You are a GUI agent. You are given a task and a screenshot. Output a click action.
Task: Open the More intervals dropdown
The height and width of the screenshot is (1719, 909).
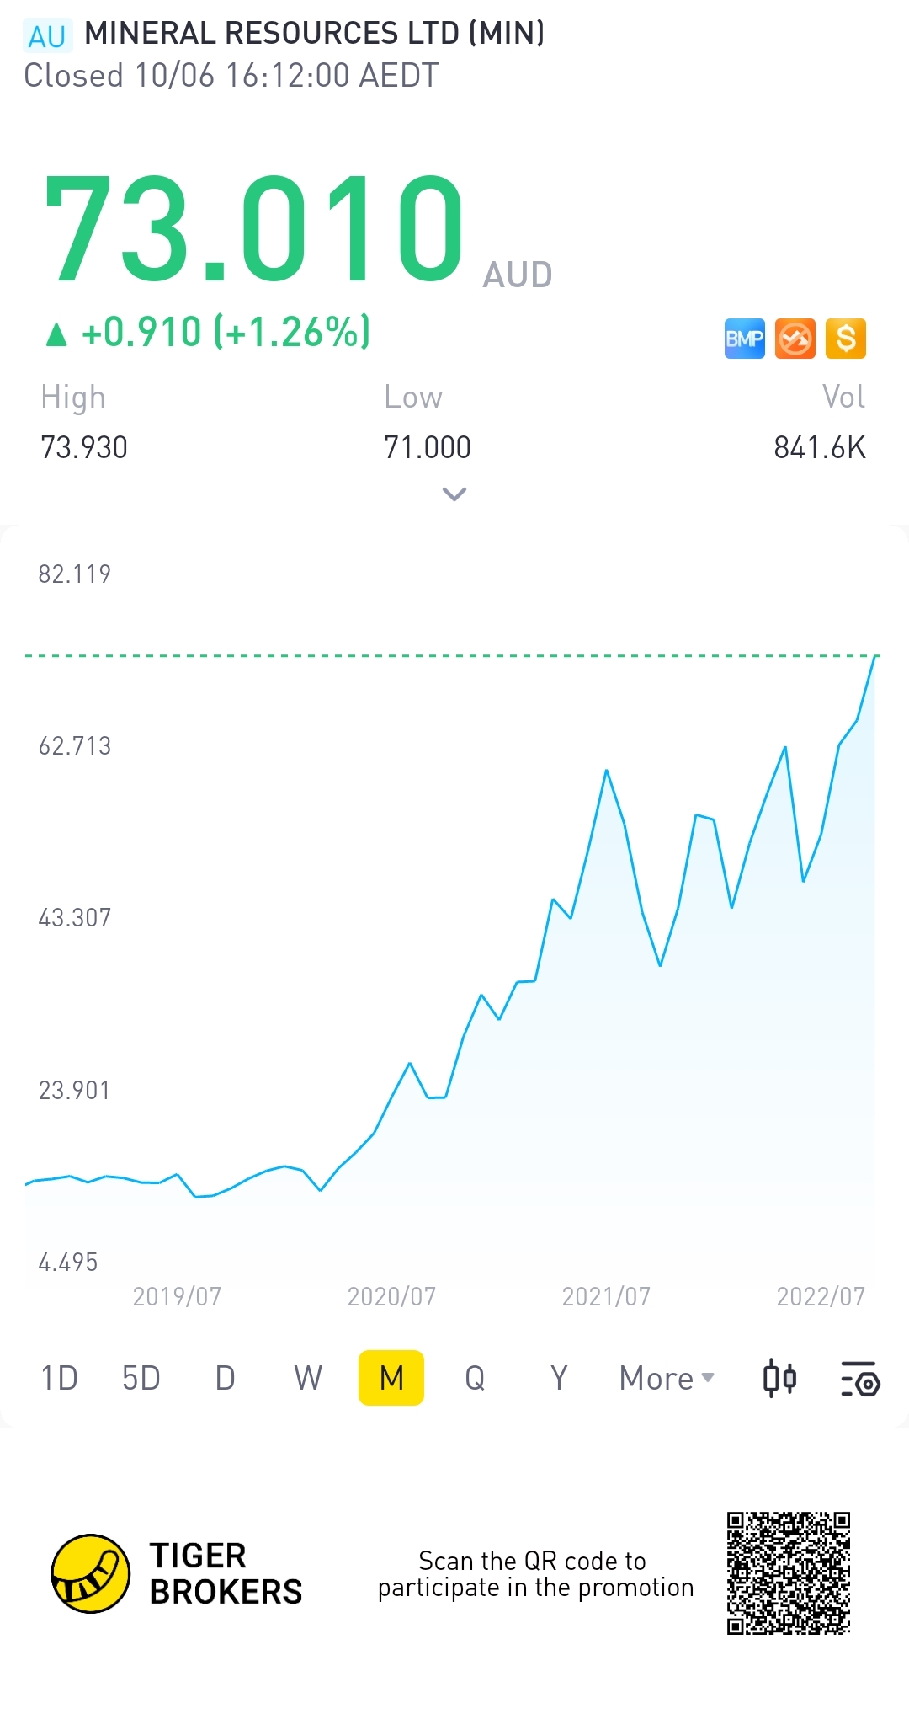tap(667, 1379)
